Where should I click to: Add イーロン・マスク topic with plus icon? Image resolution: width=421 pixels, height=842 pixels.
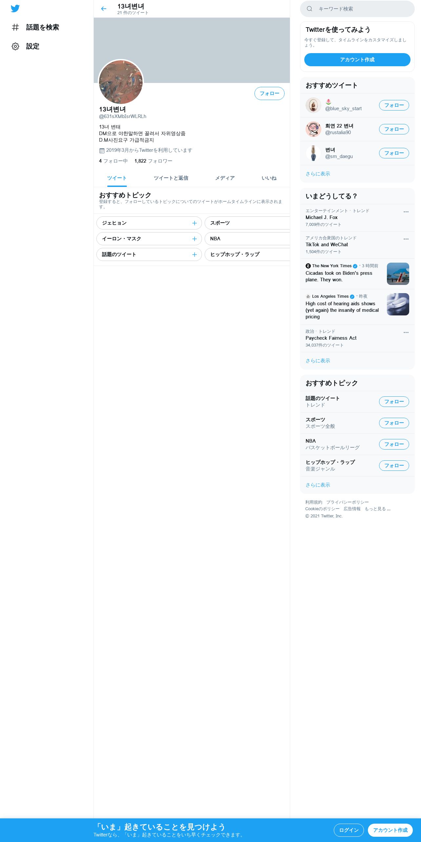click(x=194, y=239)
